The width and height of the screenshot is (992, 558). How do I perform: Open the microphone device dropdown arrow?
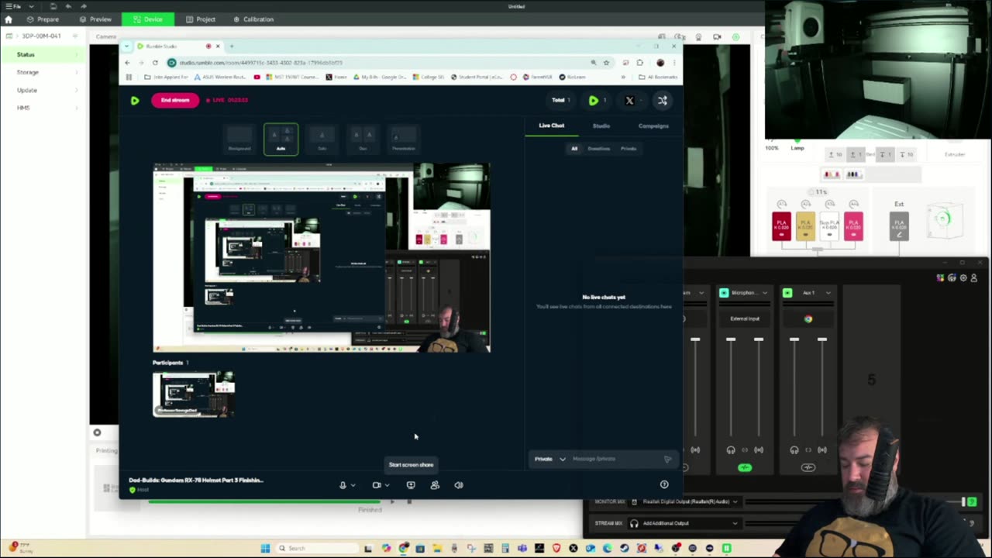click(353, 485)
